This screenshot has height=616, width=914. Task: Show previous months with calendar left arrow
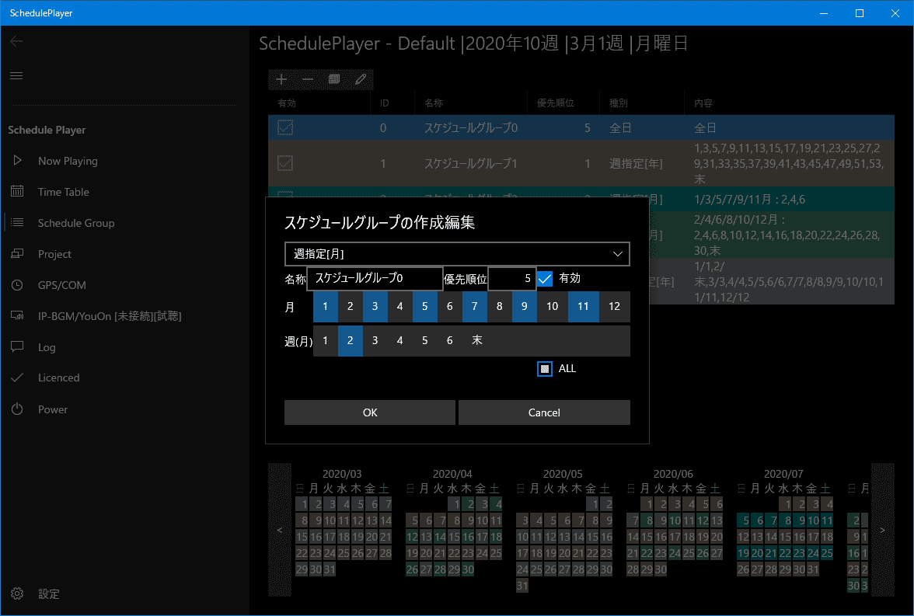pos(280,531)
